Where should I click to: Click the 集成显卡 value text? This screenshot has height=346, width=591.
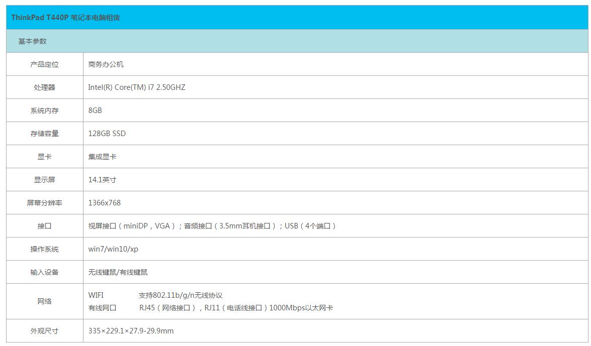[102, 157]
